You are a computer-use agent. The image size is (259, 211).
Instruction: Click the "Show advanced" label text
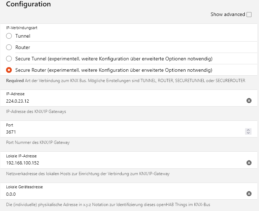[228, 15]
